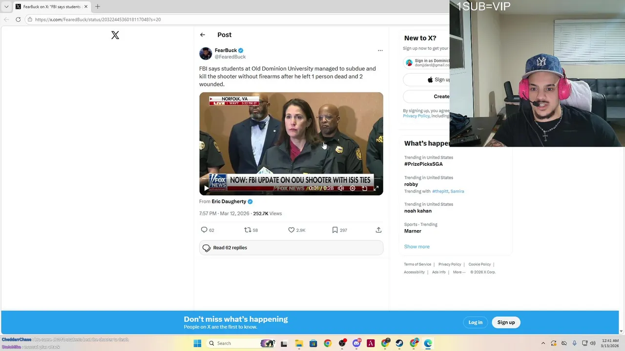Open the robby trending topic
625x351 pixels.
(411, 184)
